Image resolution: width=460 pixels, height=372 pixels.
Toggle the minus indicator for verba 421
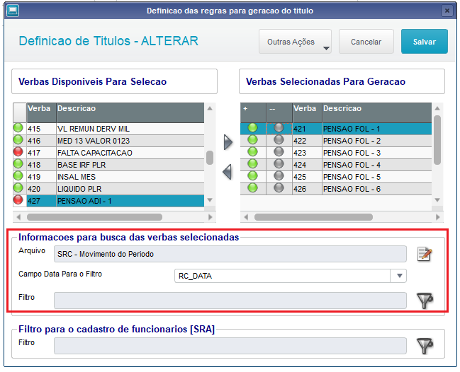[279, 128]
